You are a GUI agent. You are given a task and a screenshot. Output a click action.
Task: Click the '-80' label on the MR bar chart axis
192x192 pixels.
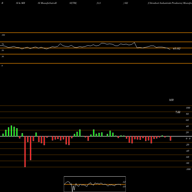[187, 163]
